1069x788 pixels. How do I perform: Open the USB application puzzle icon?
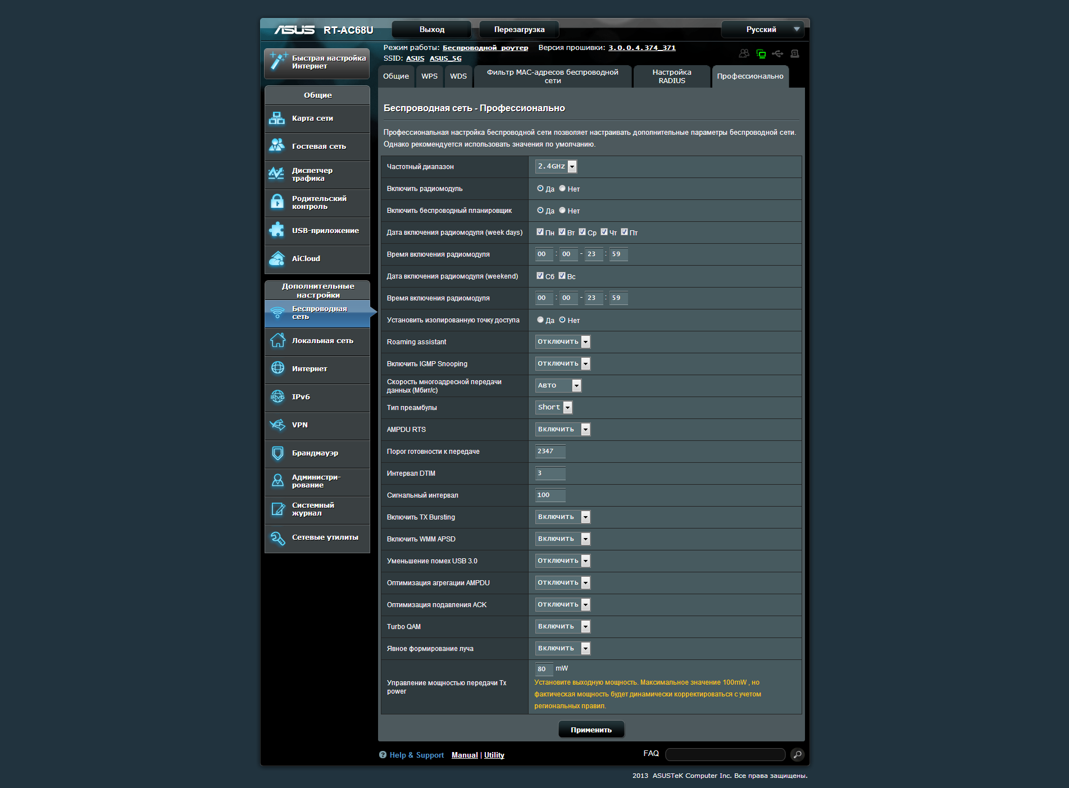coord(277,230)
